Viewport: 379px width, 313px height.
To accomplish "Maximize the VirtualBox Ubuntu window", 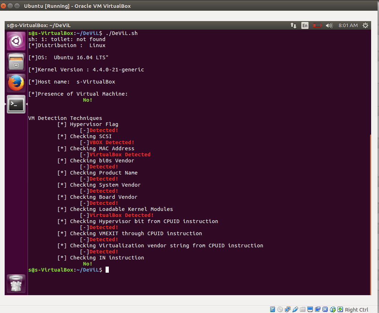I will pyautogui.click(x=17, y=6).
